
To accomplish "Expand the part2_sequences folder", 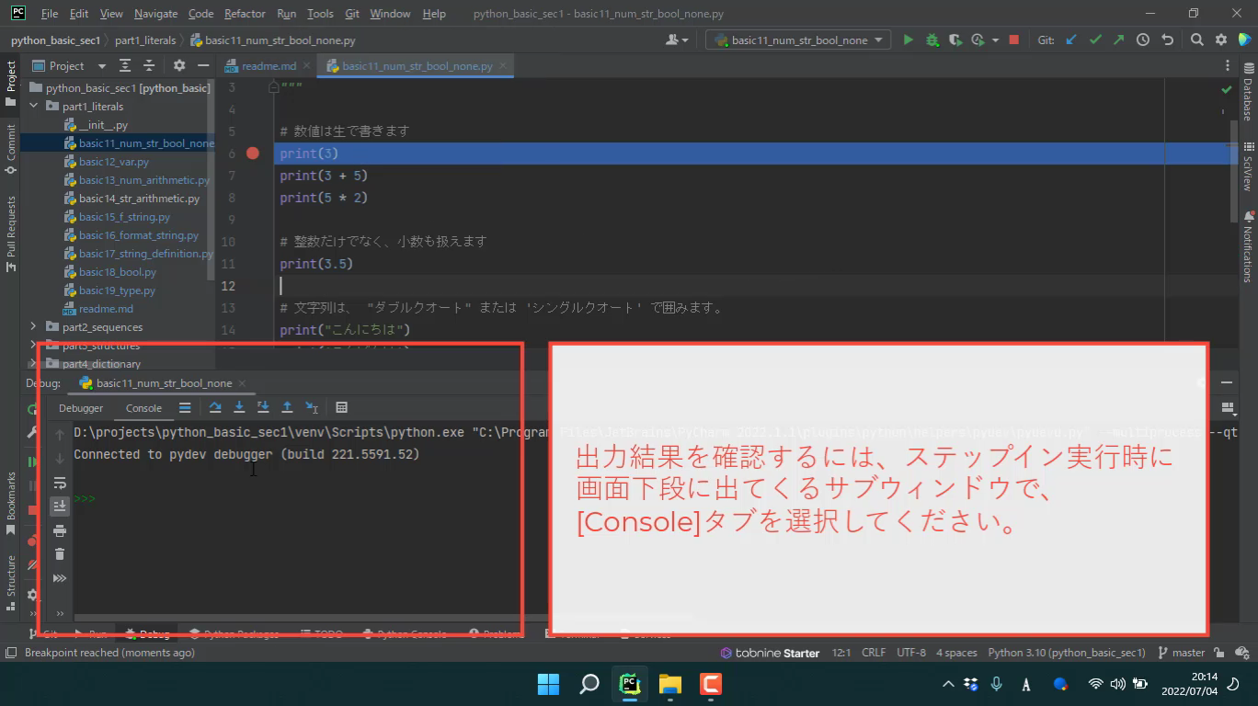I will 34,327.
